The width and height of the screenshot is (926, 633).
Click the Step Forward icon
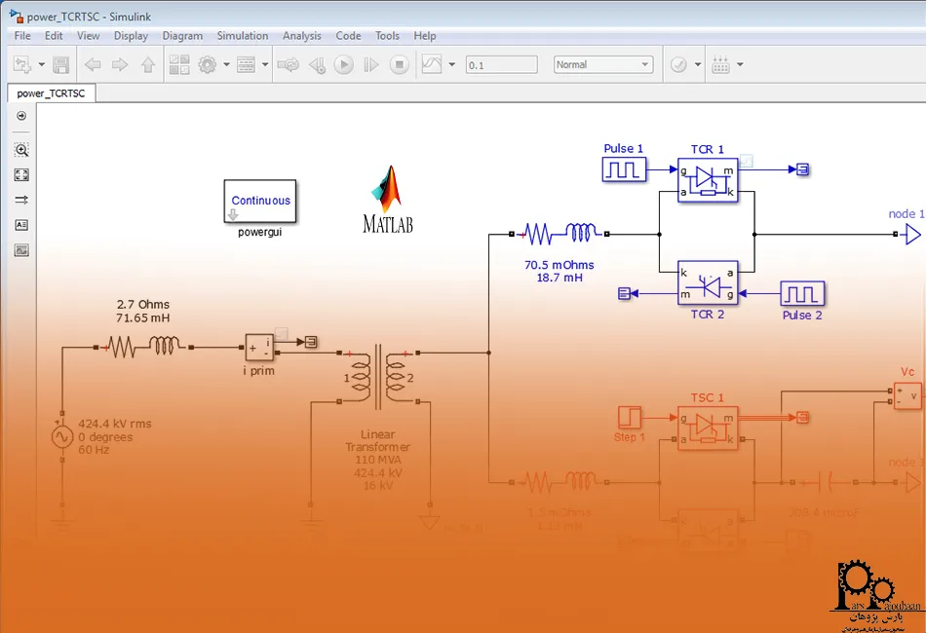[x=370, y=65]
